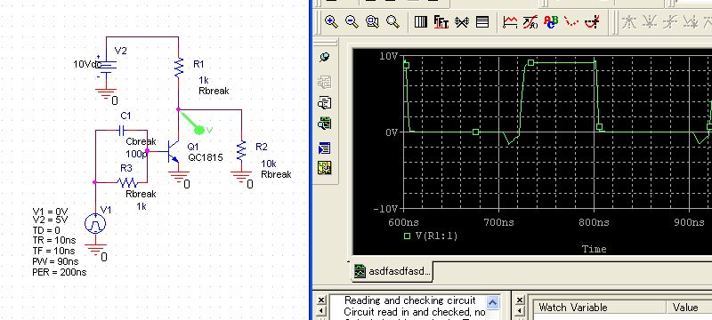The height and width of the screenshot is (320, 712).
Task: Click the Add Trace icon
Action: (x=510, y=21)
